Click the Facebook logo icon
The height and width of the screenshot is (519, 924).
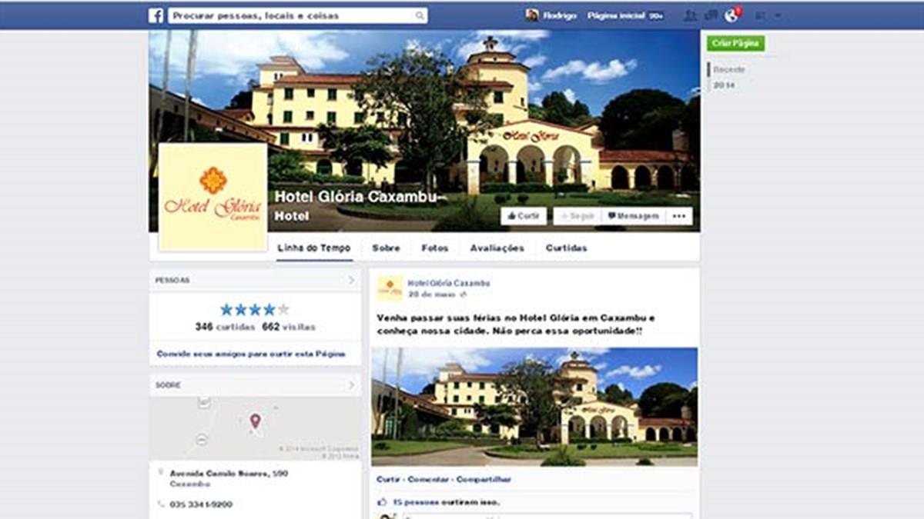[x=156, y=15]
